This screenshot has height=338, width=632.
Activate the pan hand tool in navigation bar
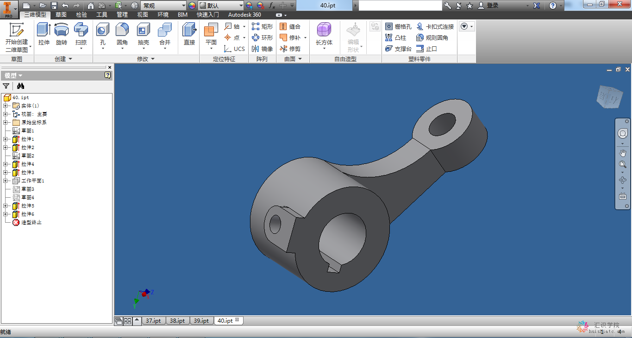623,153
